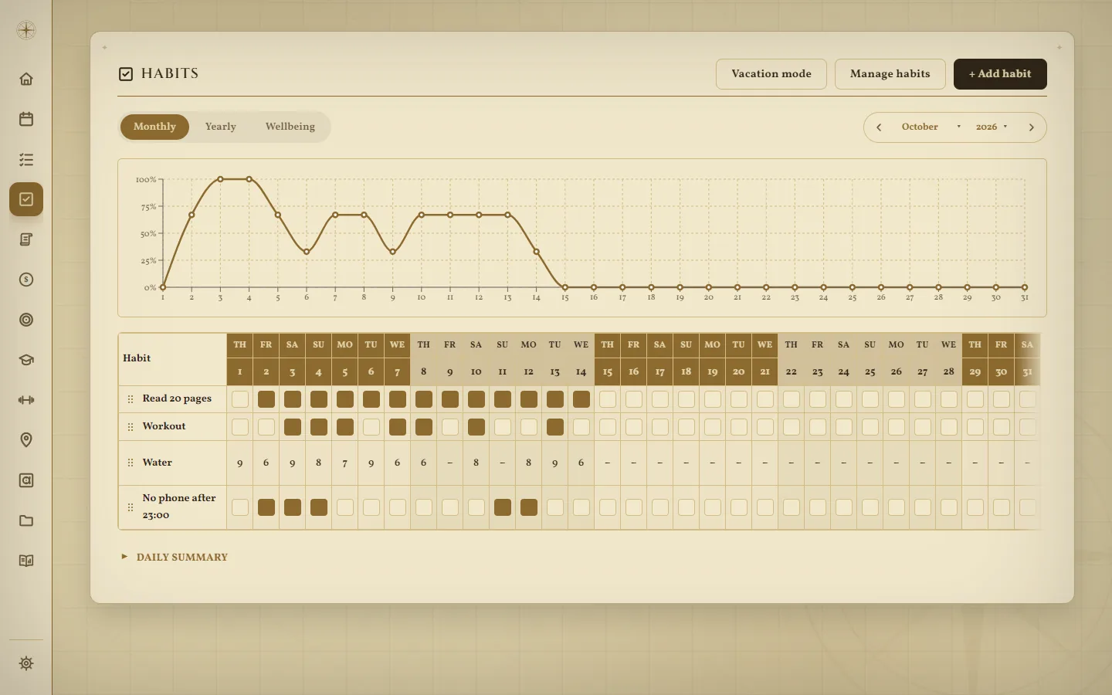Check Read 20 pages for day 1
This screenshot has height=695, width=1112.
click(x=240, y=399)
